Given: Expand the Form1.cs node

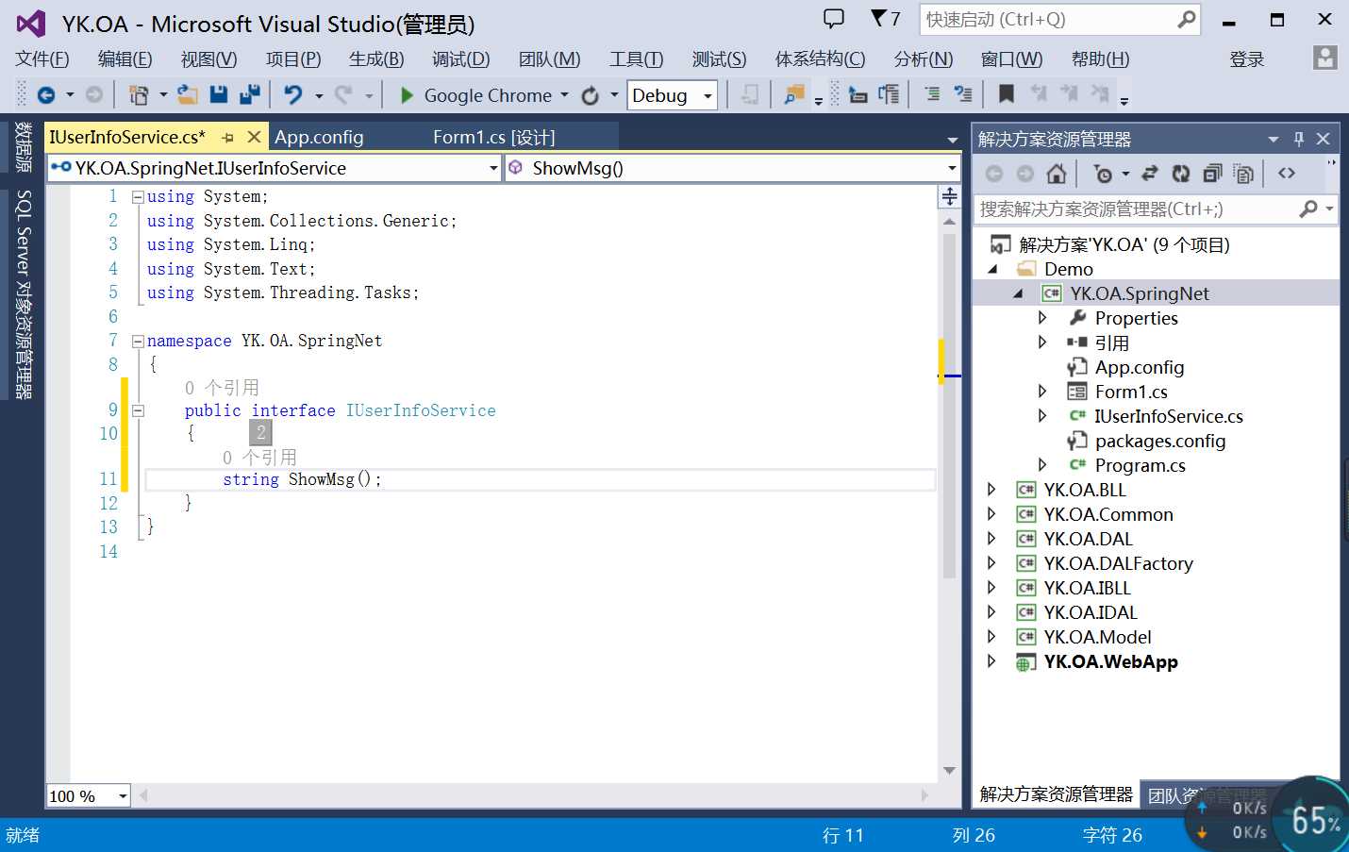Looking at the screenshot, I should click(1042, 392).
